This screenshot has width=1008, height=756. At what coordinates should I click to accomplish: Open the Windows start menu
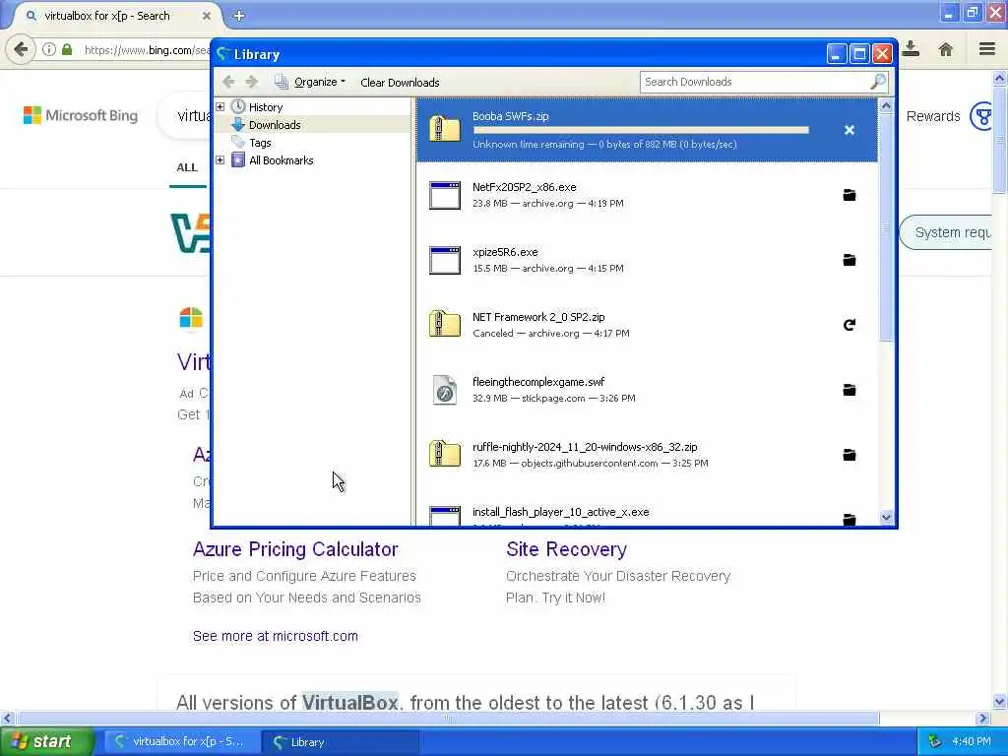coord(46,741)
